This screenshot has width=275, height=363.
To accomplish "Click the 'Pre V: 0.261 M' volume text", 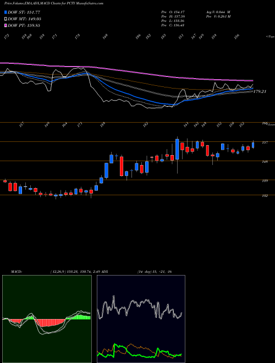I will 218,16.
